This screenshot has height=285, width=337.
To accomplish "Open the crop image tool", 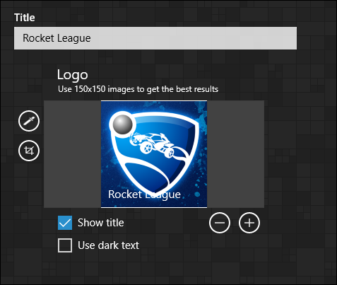I will coord(29,151).
